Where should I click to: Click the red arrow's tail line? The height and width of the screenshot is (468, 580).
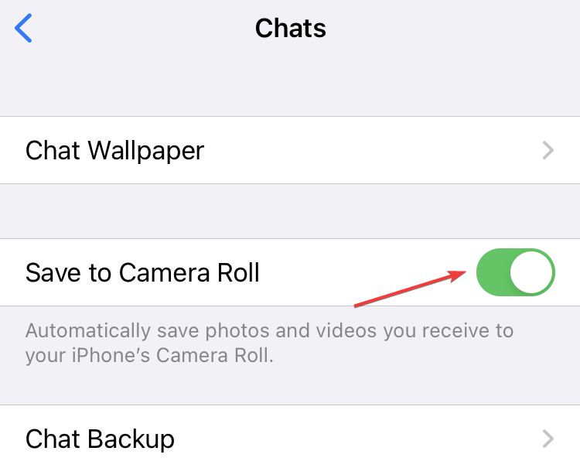tap(401, 292)
